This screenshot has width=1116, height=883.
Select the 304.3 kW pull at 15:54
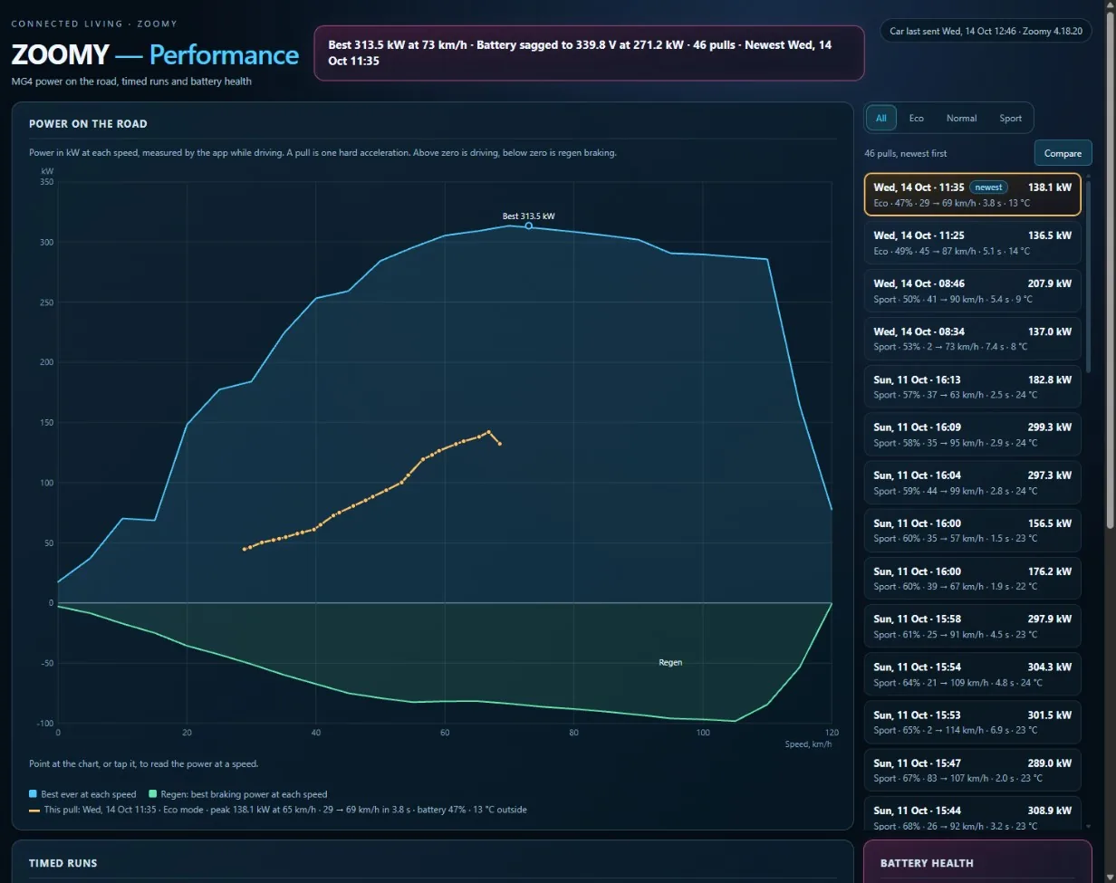point(972,675)
